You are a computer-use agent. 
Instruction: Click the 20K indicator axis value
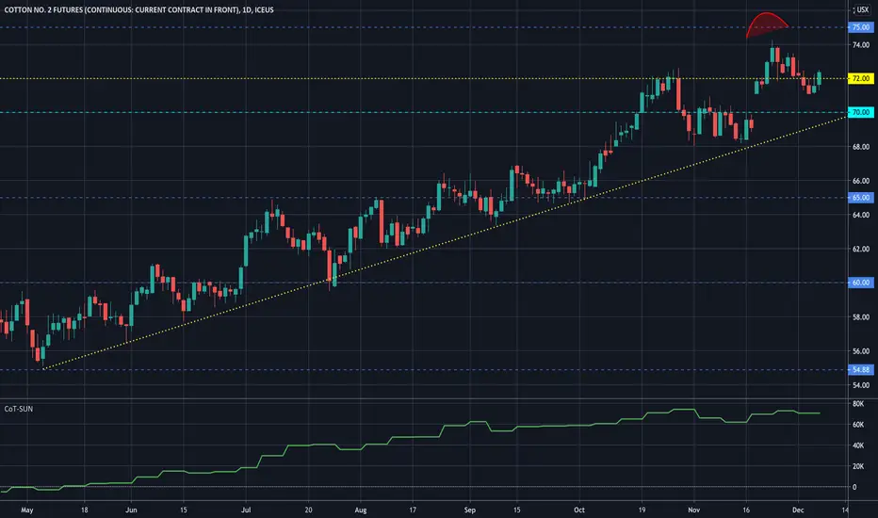pyautogui.click(x=858, y=466)
